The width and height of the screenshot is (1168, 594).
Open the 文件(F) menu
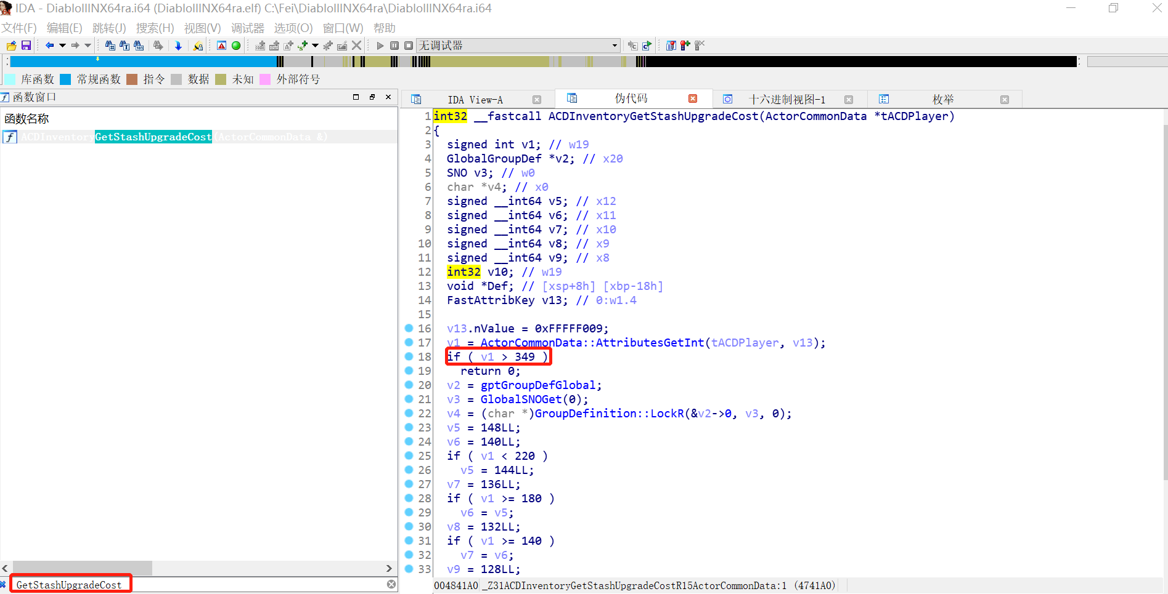coord(19,28)
